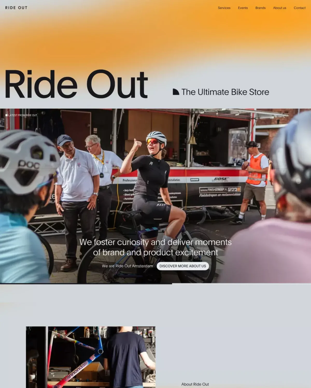311x388 pixels.
Task: Click the RIDE OUT logo in header
Action: tap(16, 8)
